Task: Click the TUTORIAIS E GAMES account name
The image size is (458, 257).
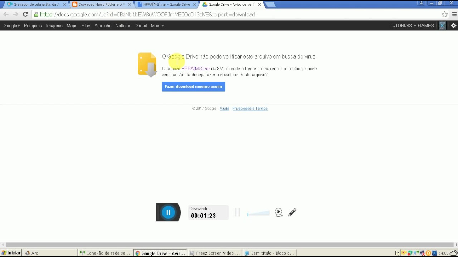Action: [412, 26]
